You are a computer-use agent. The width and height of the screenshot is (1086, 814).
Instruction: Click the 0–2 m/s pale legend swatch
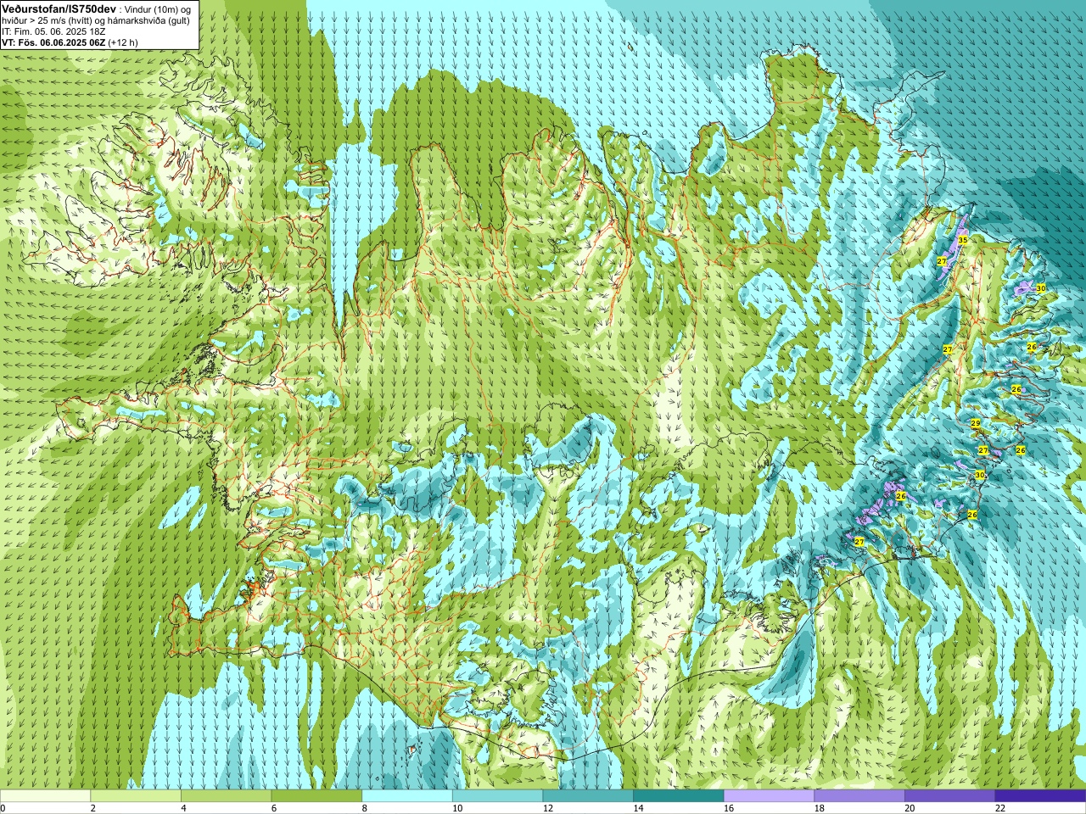pyautogui.click(x=45, y=796)
